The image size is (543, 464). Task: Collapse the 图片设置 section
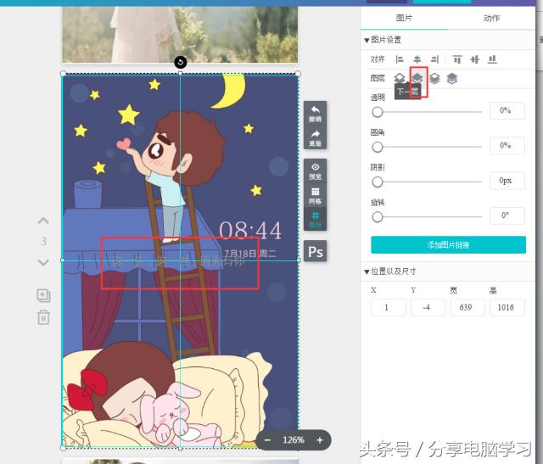[x=367, y=40]
